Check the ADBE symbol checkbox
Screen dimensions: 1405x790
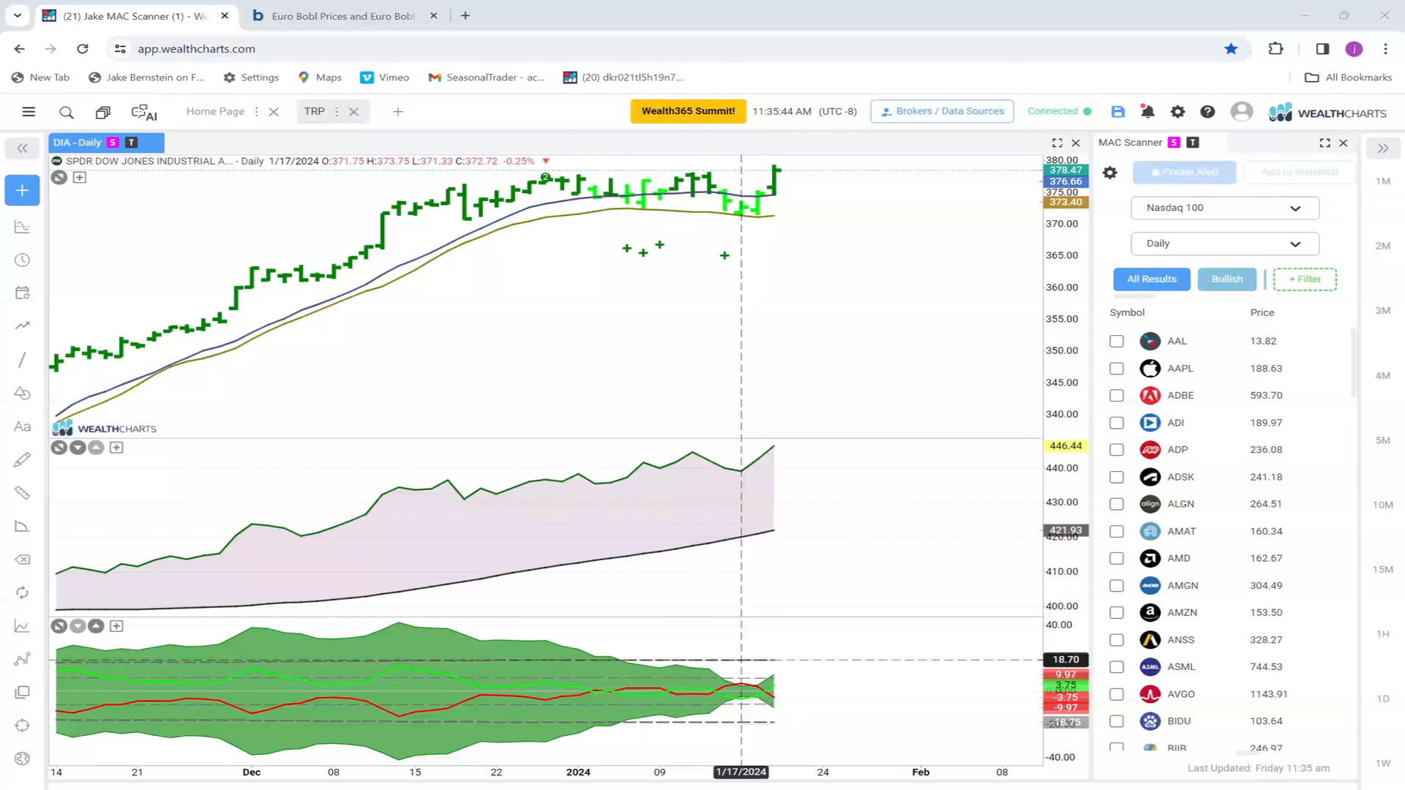click(x=1117, y=396)
